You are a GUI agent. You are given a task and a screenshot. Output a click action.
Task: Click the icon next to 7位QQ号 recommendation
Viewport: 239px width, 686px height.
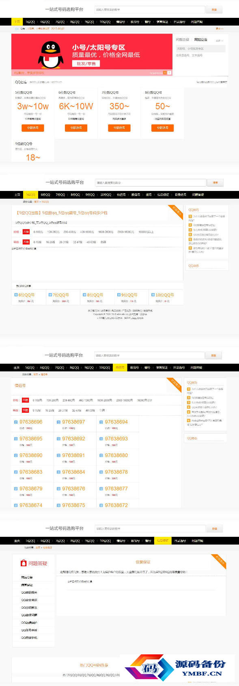point(50,295)
